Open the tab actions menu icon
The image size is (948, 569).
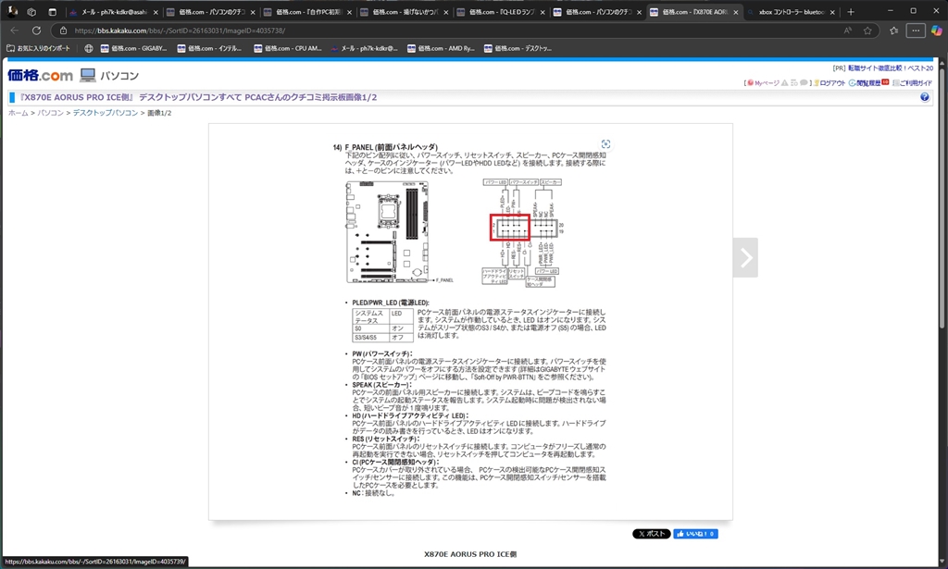[53, 11]
